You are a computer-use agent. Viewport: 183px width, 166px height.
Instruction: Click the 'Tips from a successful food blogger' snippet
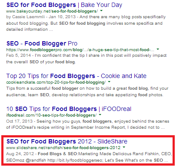pyautogui.click(x=87, y=91)
